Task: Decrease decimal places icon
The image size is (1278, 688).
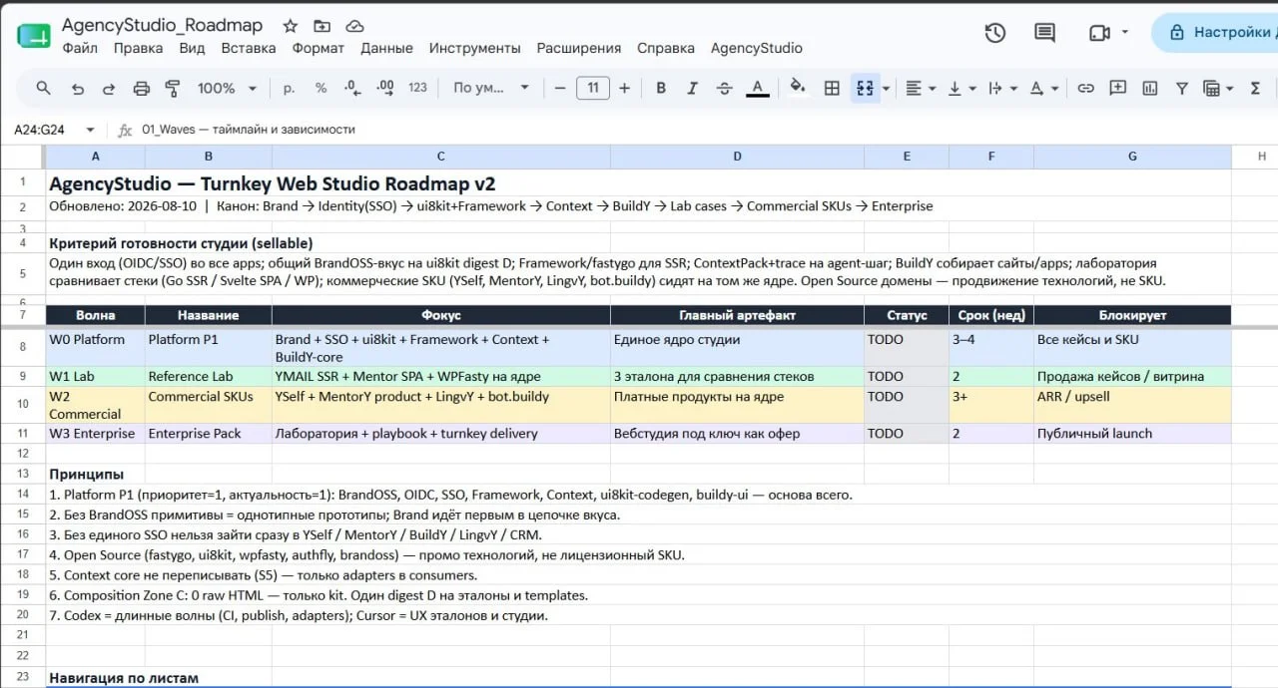Action: tap(351, 88)
